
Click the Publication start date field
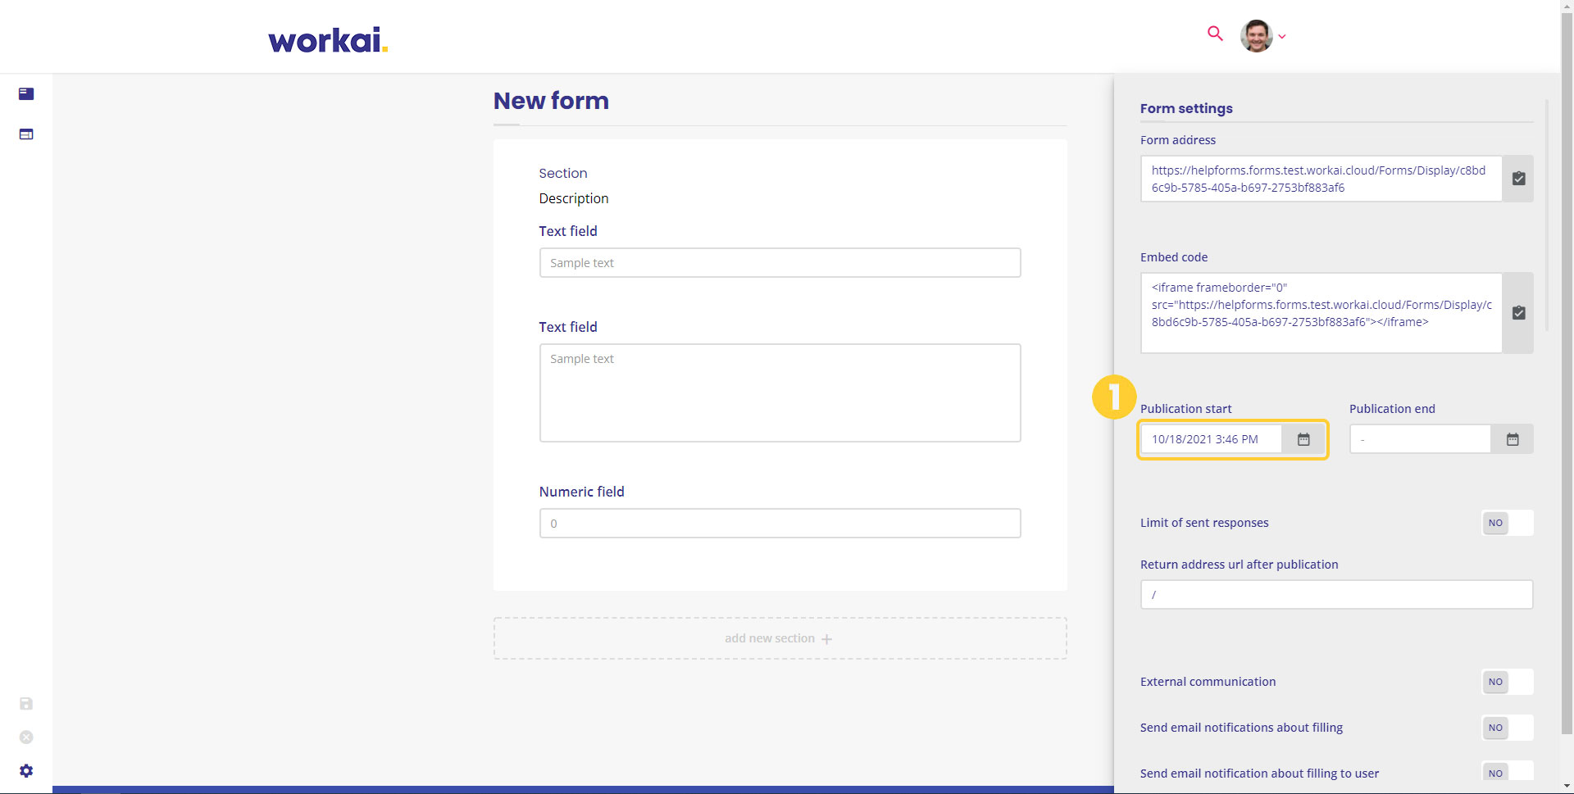tap(1212, 439)
